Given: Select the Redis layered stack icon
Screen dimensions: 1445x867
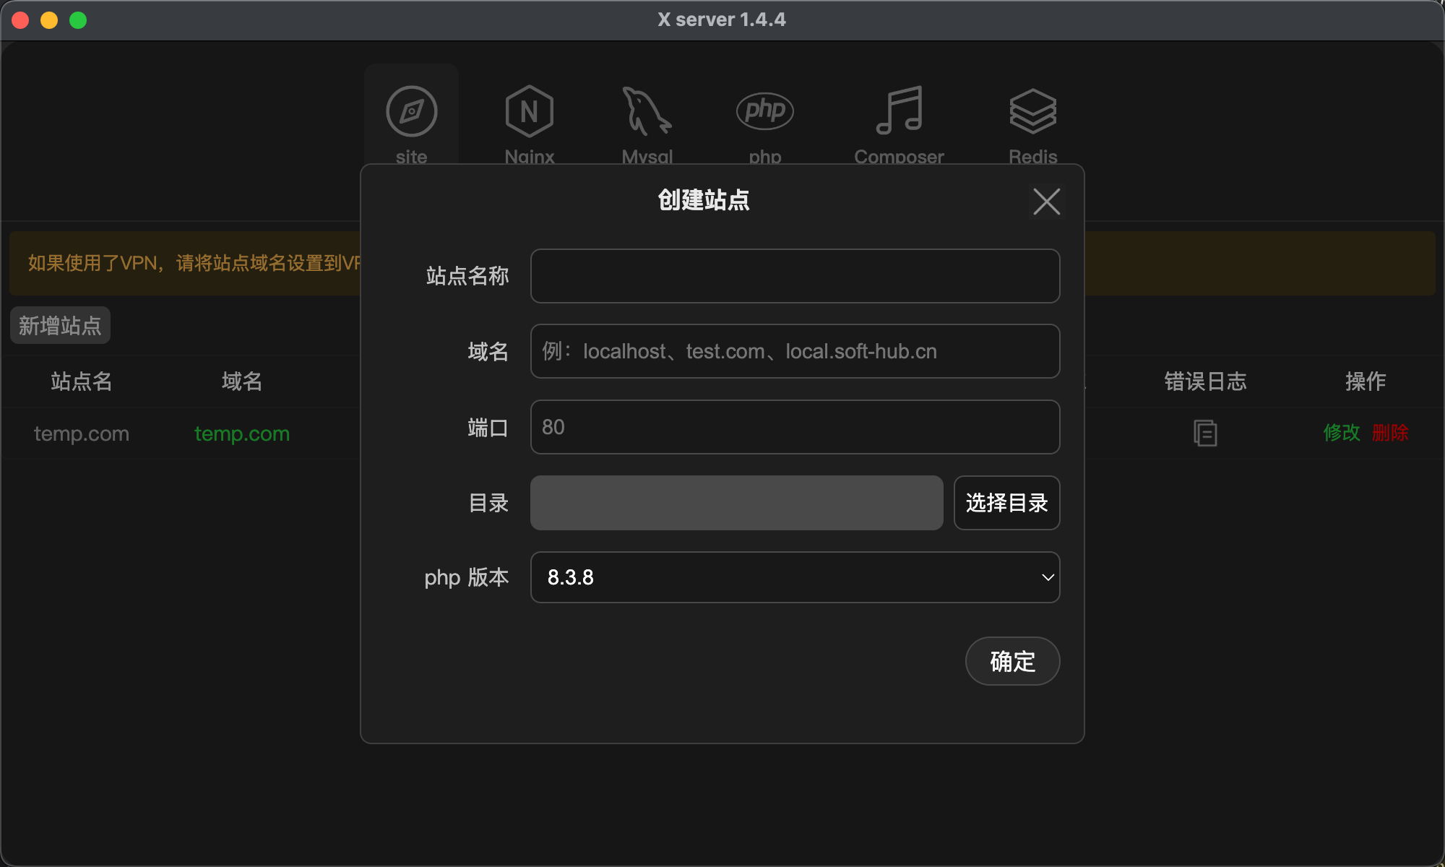Looking at the screenshot, I should click(1032, 111).
